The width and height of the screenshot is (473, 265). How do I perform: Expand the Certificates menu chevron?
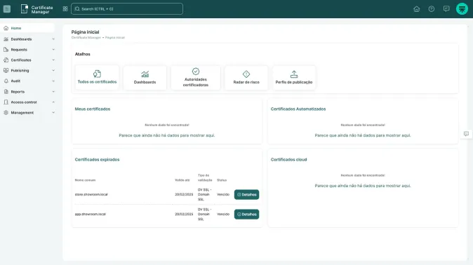click(x=53, y=60)
